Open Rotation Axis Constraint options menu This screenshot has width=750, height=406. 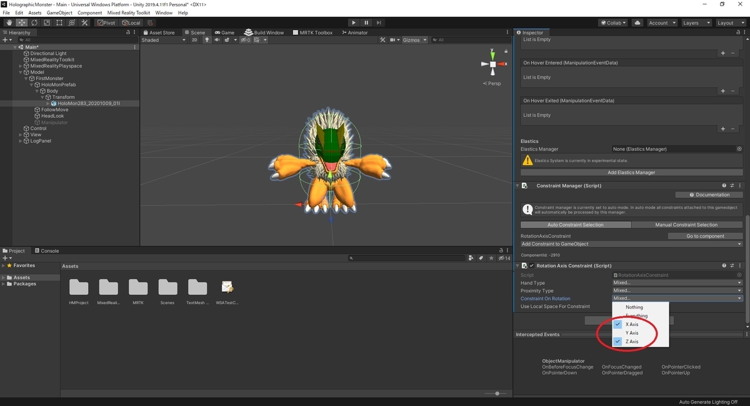point(741,265)
